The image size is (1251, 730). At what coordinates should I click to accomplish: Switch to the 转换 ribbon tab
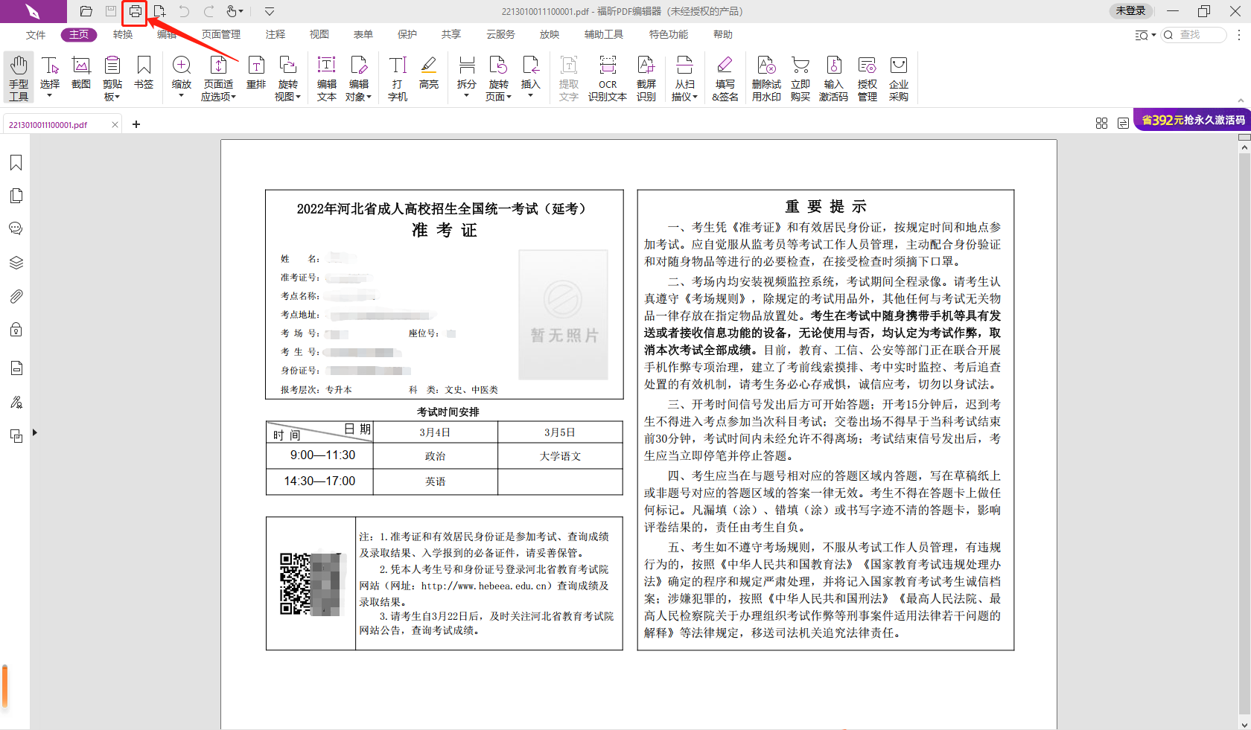[123, 34]
